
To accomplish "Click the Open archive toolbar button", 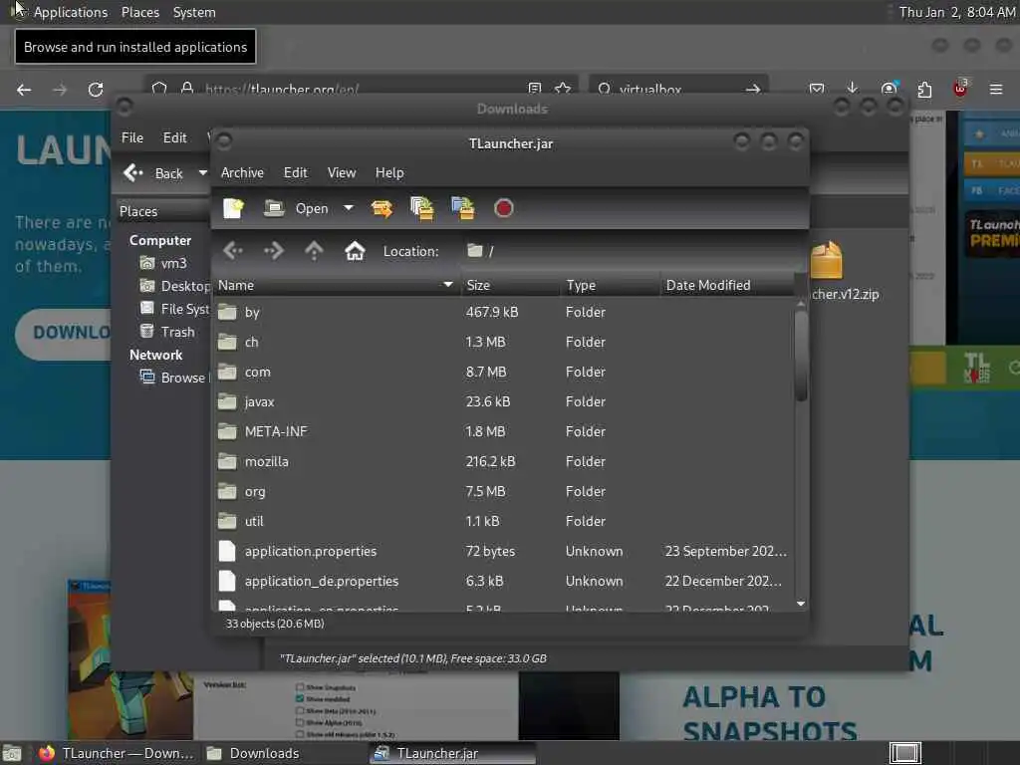I will click(297, 208).
